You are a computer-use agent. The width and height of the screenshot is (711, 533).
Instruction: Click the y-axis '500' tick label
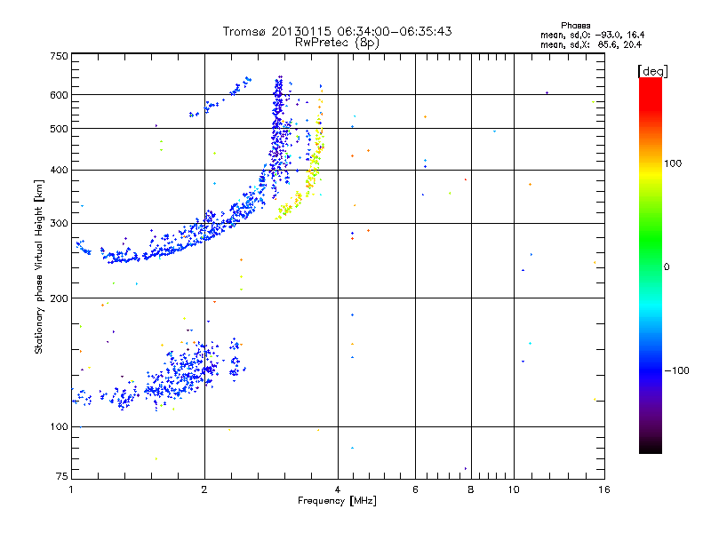coord(59,129)
